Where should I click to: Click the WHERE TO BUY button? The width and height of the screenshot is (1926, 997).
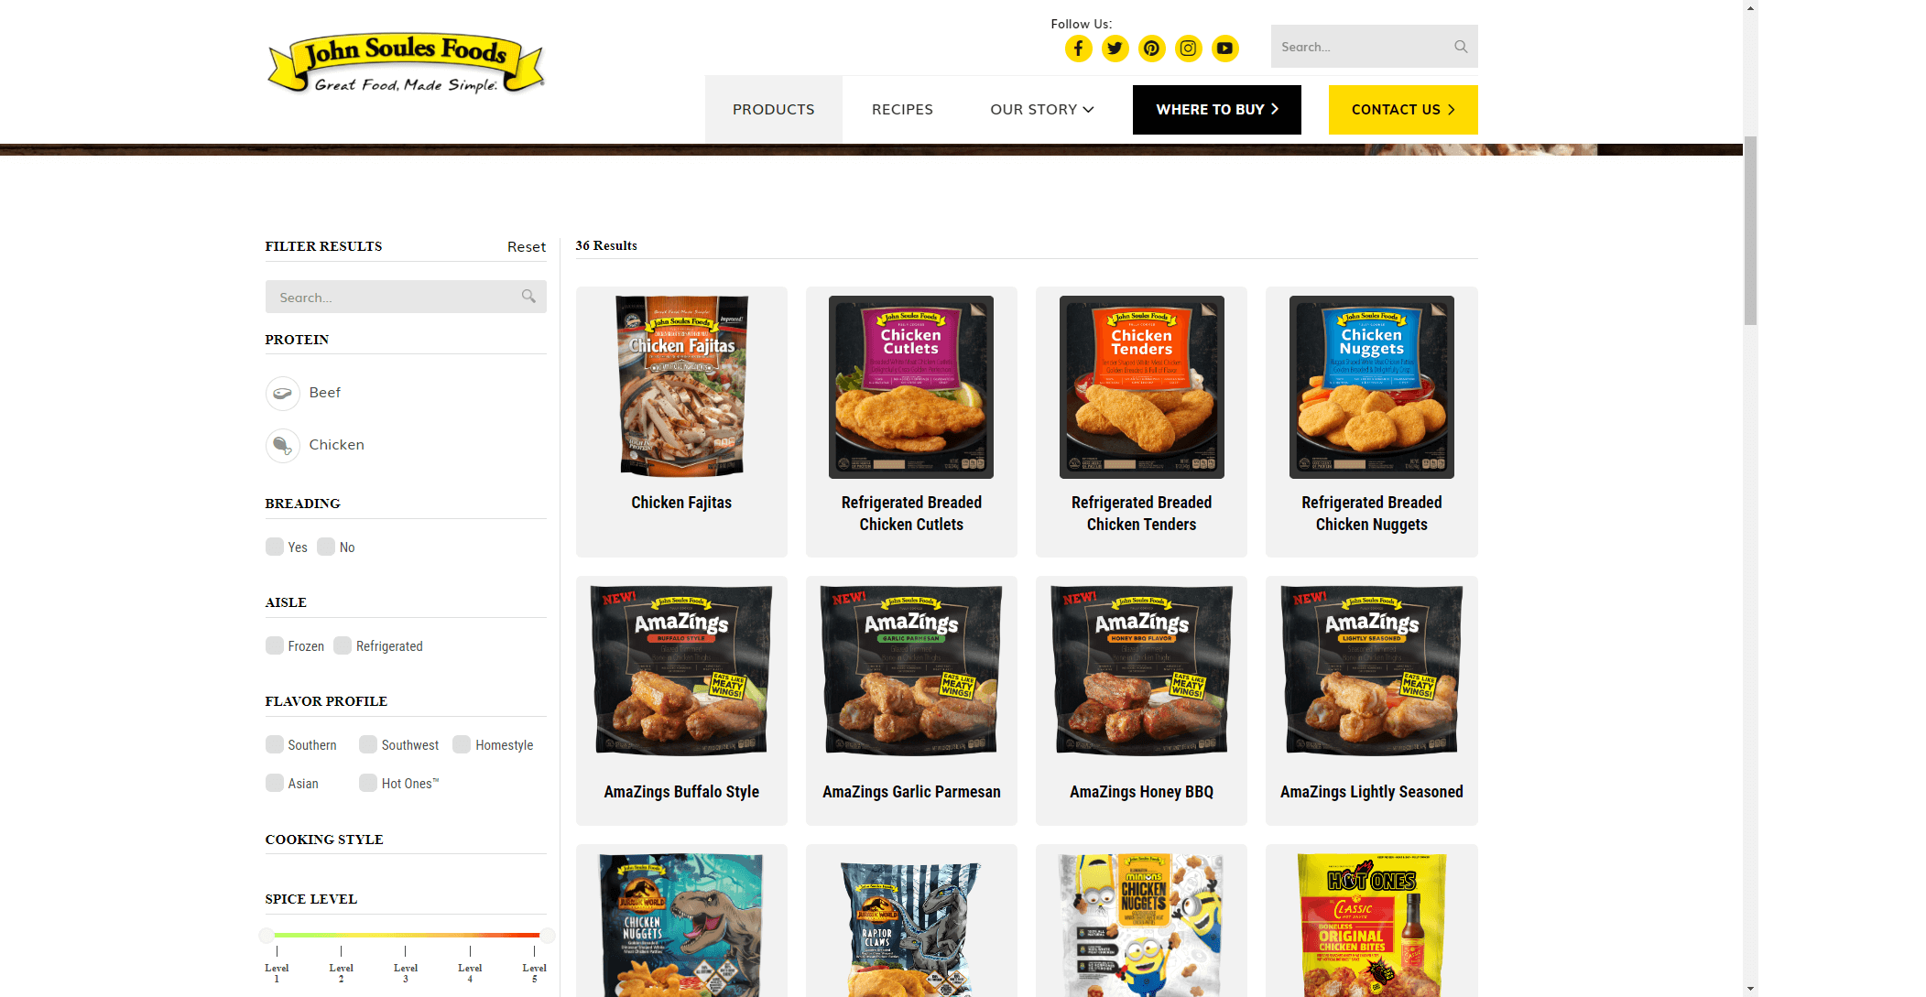point(1215,108)
